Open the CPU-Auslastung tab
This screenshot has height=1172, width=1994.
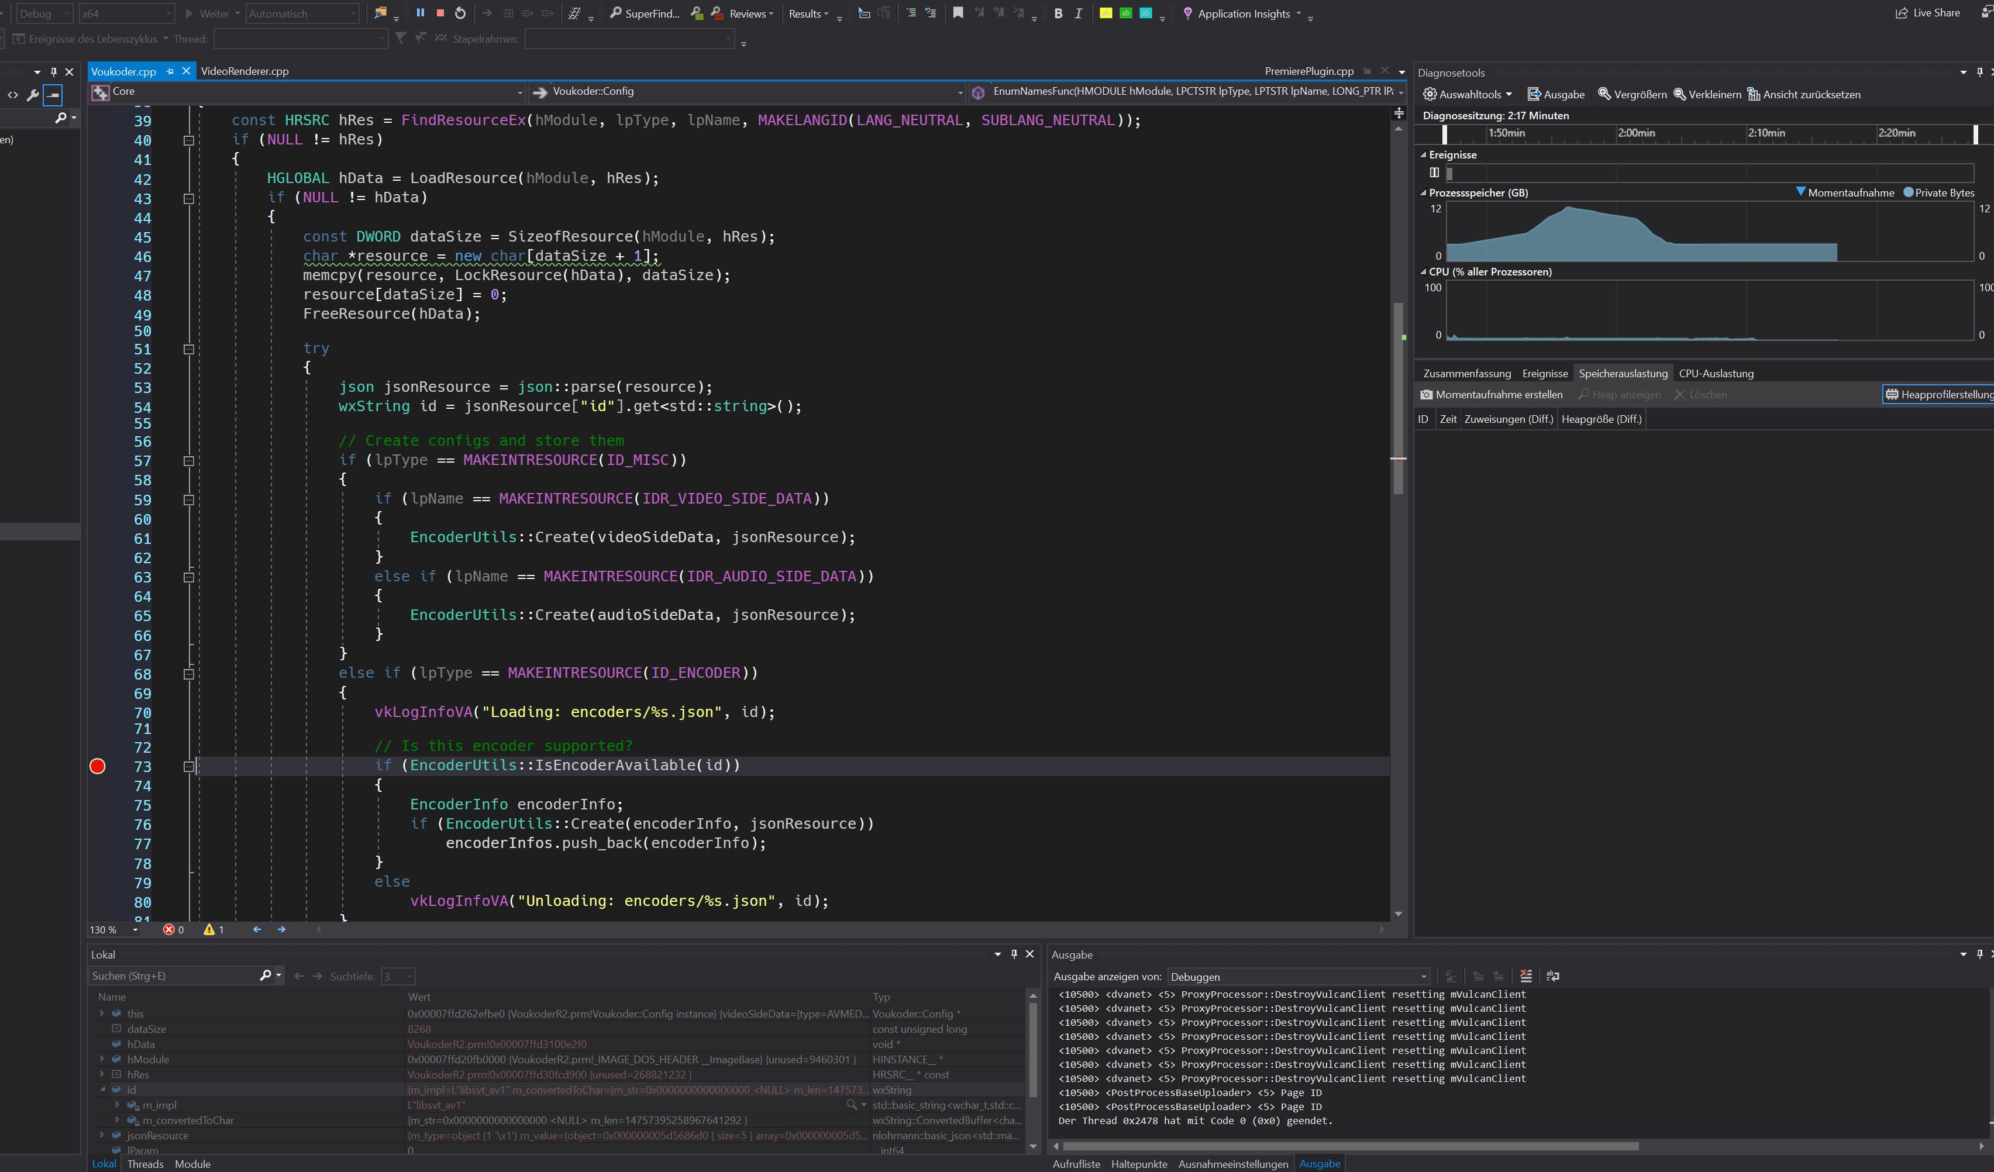(x=1716, y=374)
